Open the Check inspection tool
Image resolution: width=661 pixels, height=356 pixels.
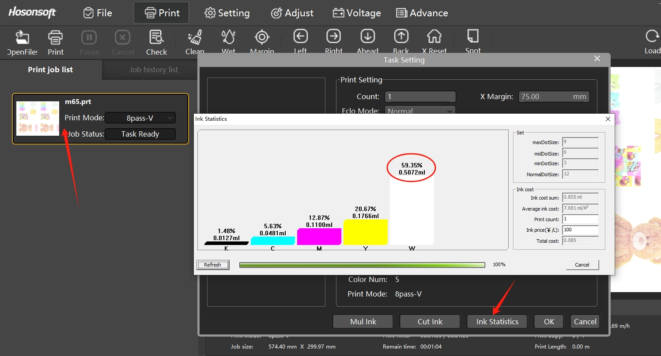156,38
